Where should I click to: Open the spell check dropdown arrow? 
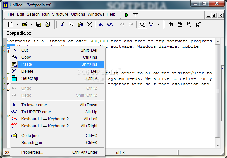click(159, 24)
